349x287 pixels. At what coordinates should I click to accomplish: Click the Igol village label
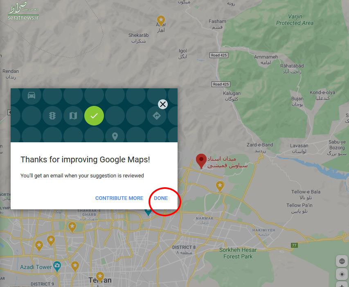click(183, 54)
